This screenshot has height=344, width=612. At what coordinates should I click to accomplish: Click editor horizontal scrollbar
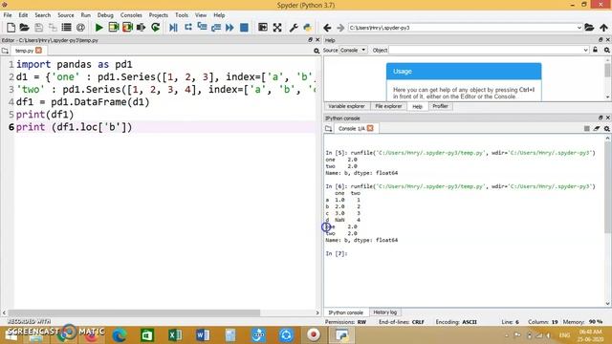click(134, 312)
